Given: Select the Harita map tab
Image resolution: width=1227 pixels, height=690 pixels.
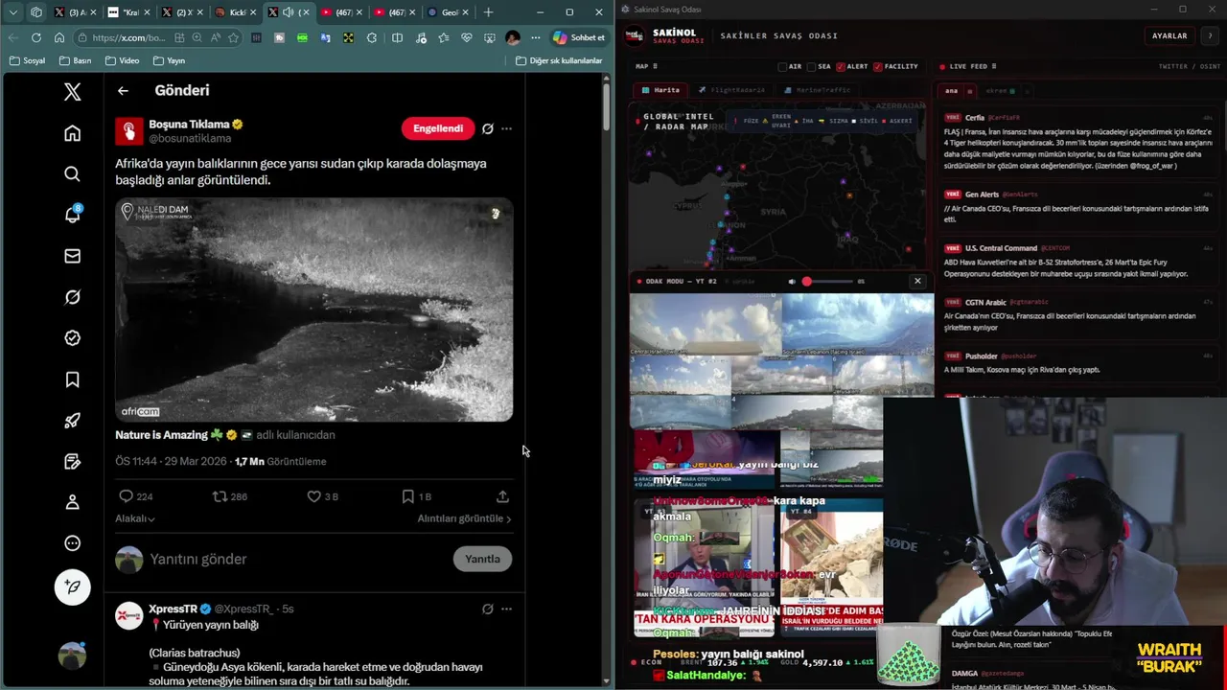Looking at the screenshot, I should tap(660, 90).
